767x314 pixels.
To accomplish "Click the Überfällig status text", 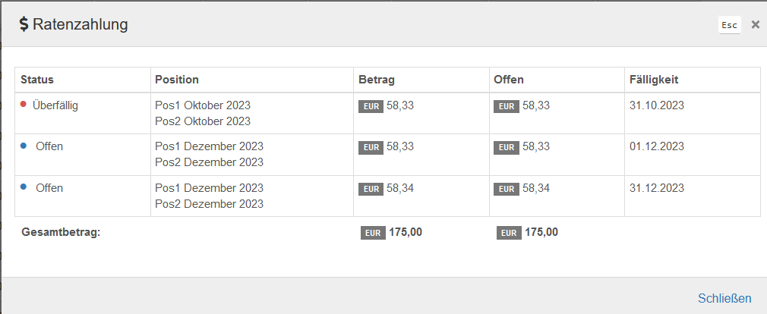I will (55, 105).
